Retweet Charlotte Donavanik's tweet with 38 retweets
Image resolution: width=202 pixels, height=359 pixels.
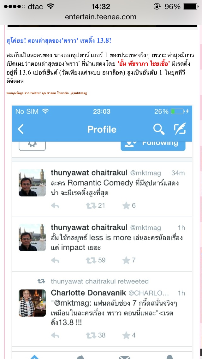(x=91, y=335)
